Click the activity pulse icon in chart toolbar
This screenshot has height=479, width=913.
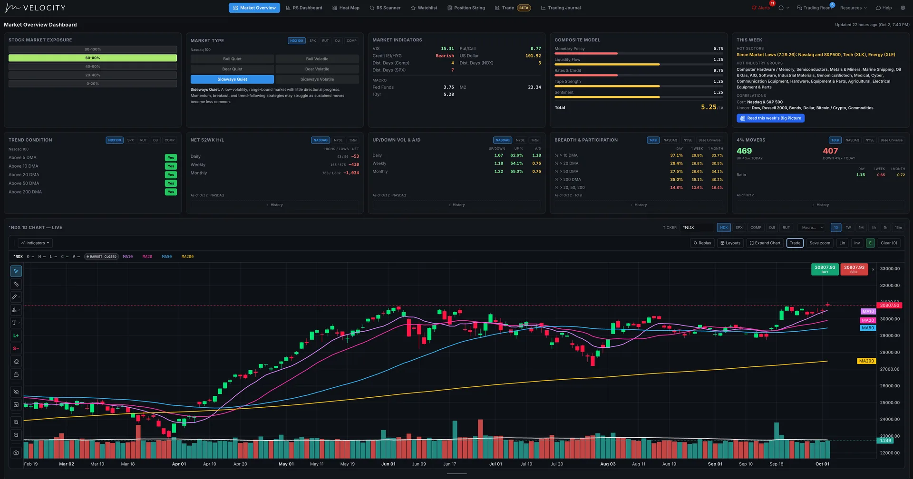[16, 404]
